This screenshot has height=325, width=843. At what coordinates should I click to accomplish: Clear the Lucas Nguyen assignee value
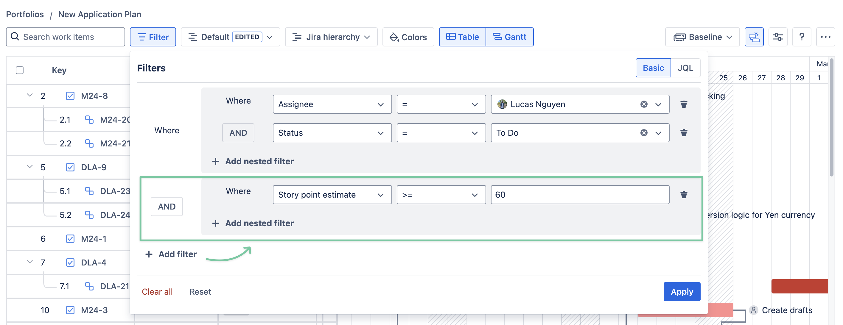coord(644,104)
